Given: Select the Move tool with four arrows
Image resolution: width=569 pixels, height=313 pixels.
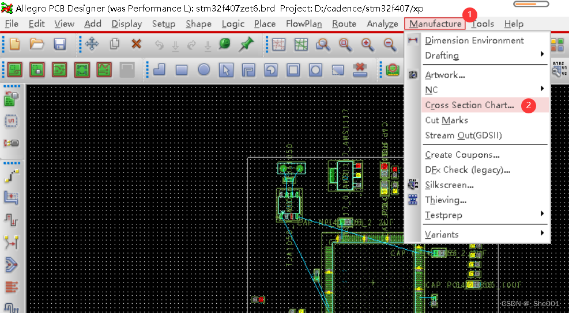Looking at the screenshot, I should (92, 44).
